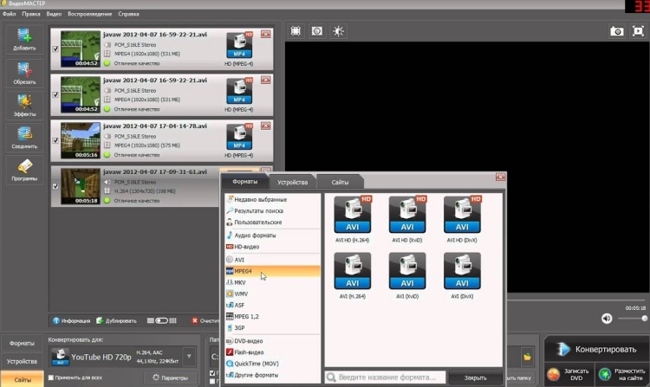Open the Параметры settings button

pyautogui.click(x=170, y=377)
